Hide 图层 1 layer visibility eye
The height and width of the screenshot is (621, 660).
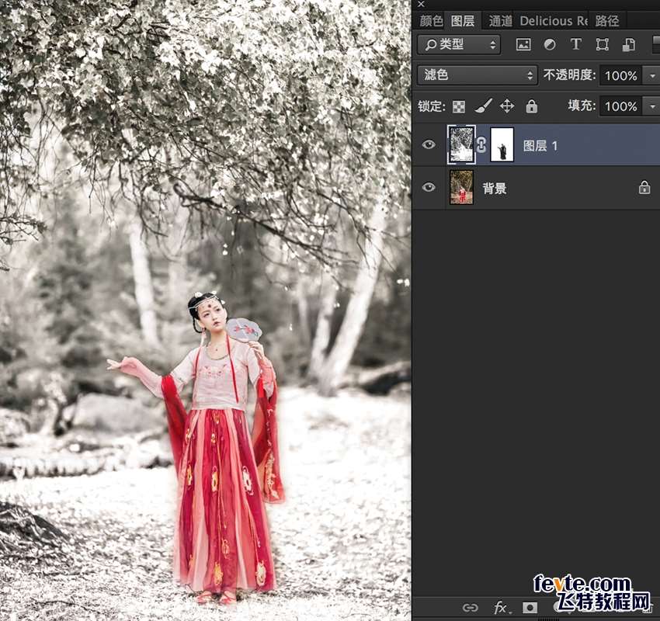coord(429,144)
